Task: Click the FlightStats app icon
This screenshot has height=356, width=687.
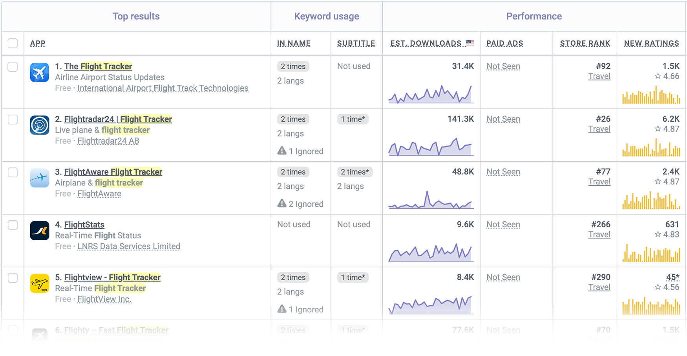Action: click(x=39, y=231)
